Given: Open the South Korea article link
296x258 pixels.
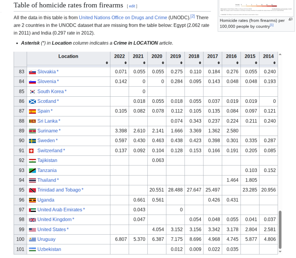Looking at the screenshot, I should [51, 92].
